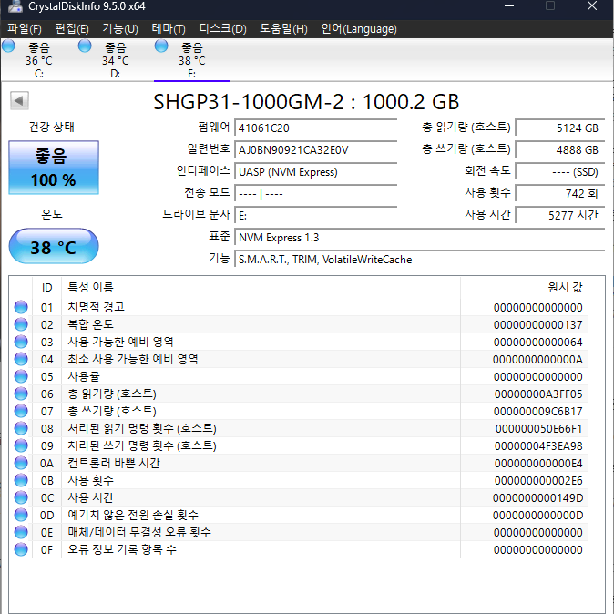Click the firmware field 41061C20

coord(315,128)
